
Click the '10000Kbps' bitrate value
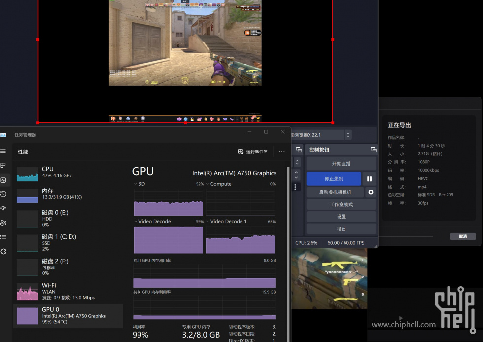(428, 170)
